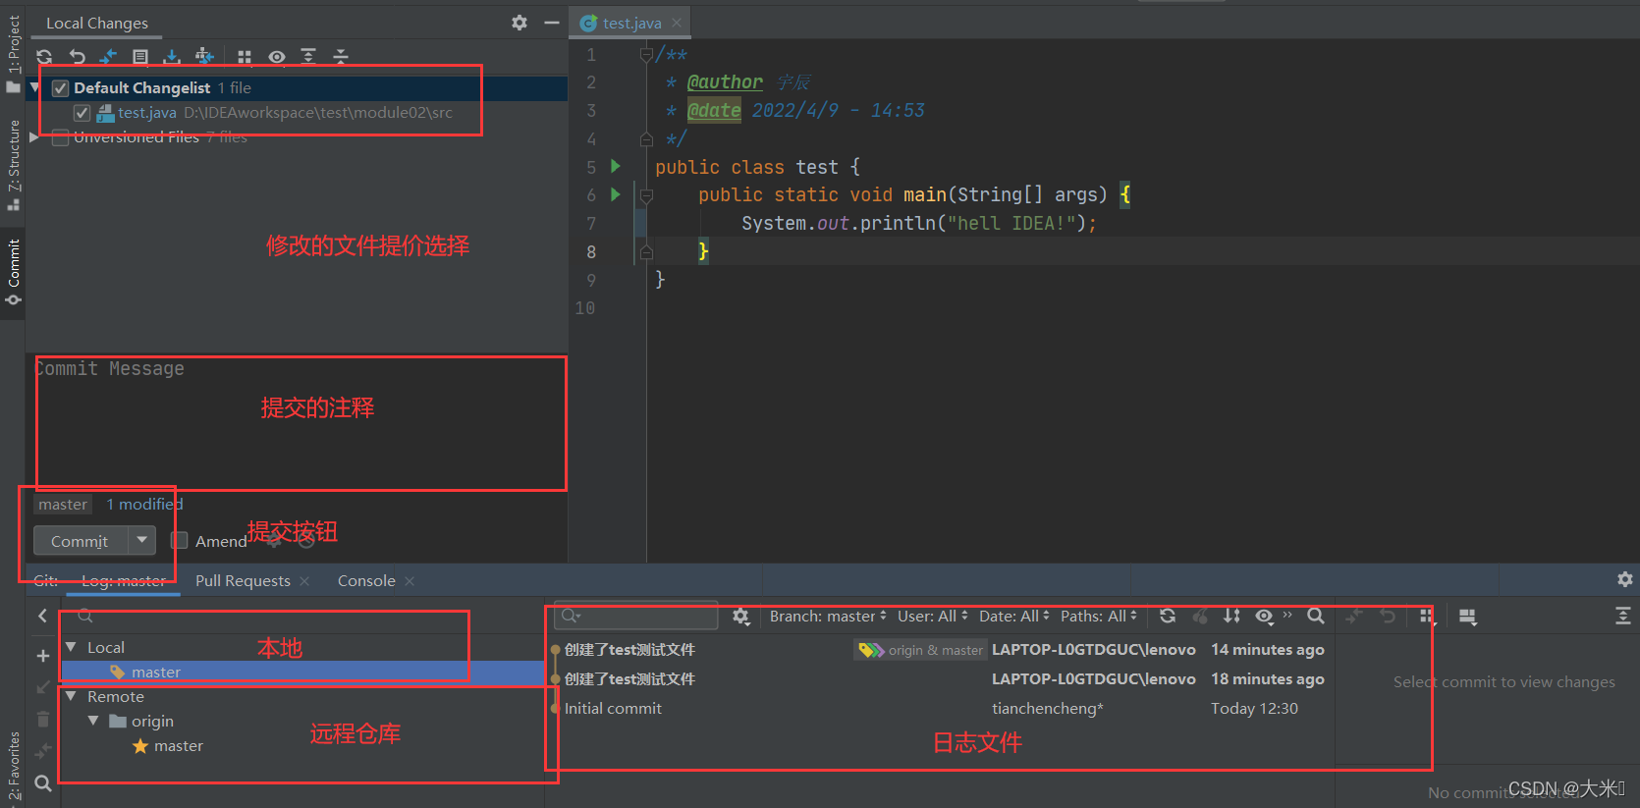
Task: Open the User: All filter dropdown
Action: (x=932, y=617)
